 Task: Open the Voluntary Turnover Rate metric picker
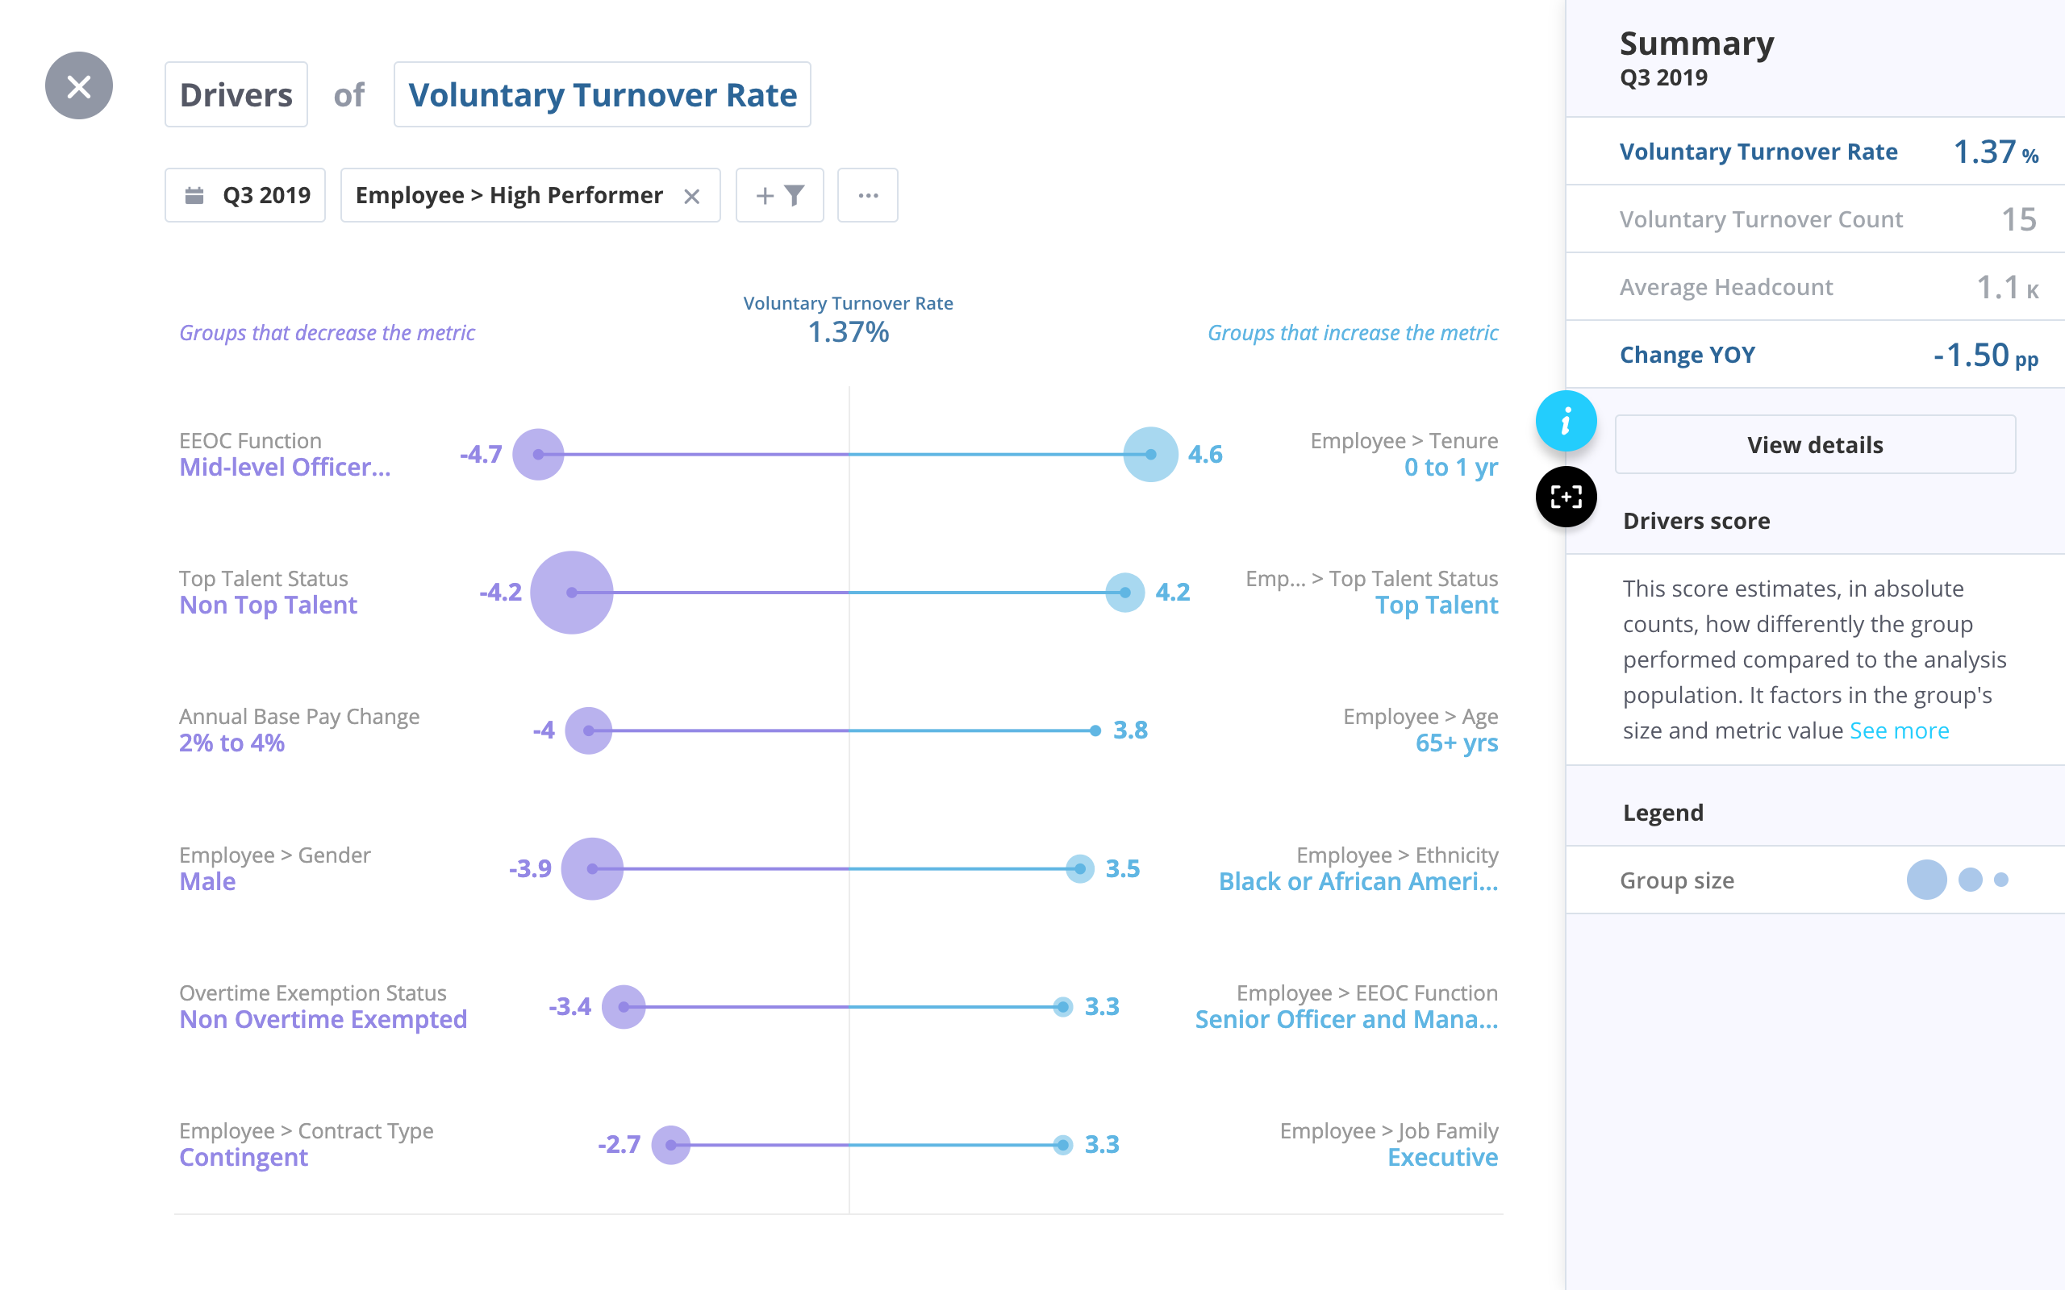pyautogui.click(x=602, y=94)
